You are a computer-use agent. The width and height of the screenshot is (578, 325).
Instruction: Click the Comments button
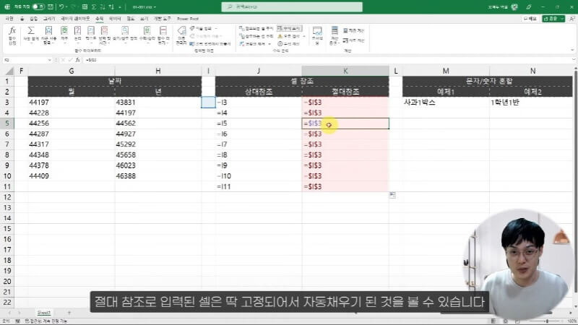[530, 19]
